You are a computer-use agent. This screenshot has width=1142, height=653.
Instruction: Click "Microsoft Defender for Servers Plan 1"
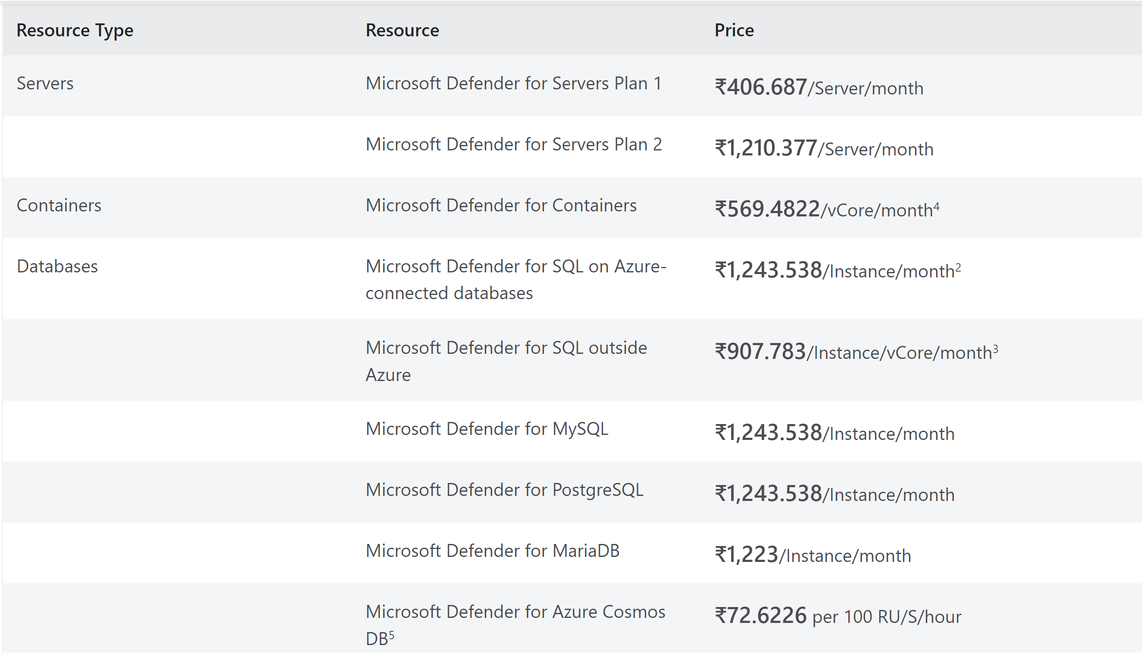coord(514,84)
